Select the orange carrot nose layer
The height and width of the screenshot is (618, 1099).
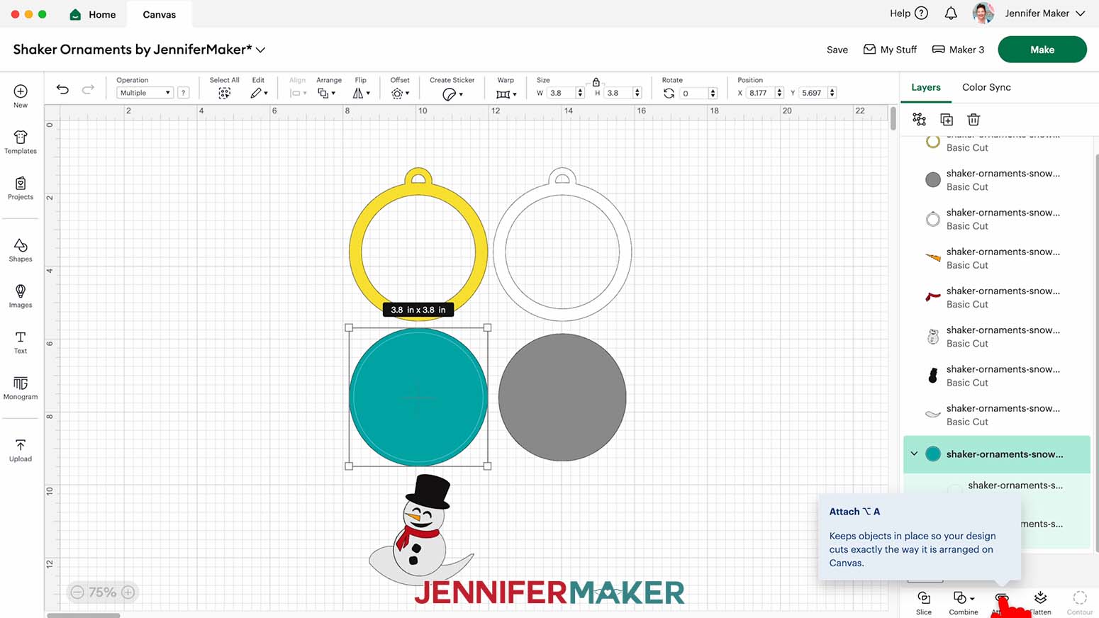[997, 258]
